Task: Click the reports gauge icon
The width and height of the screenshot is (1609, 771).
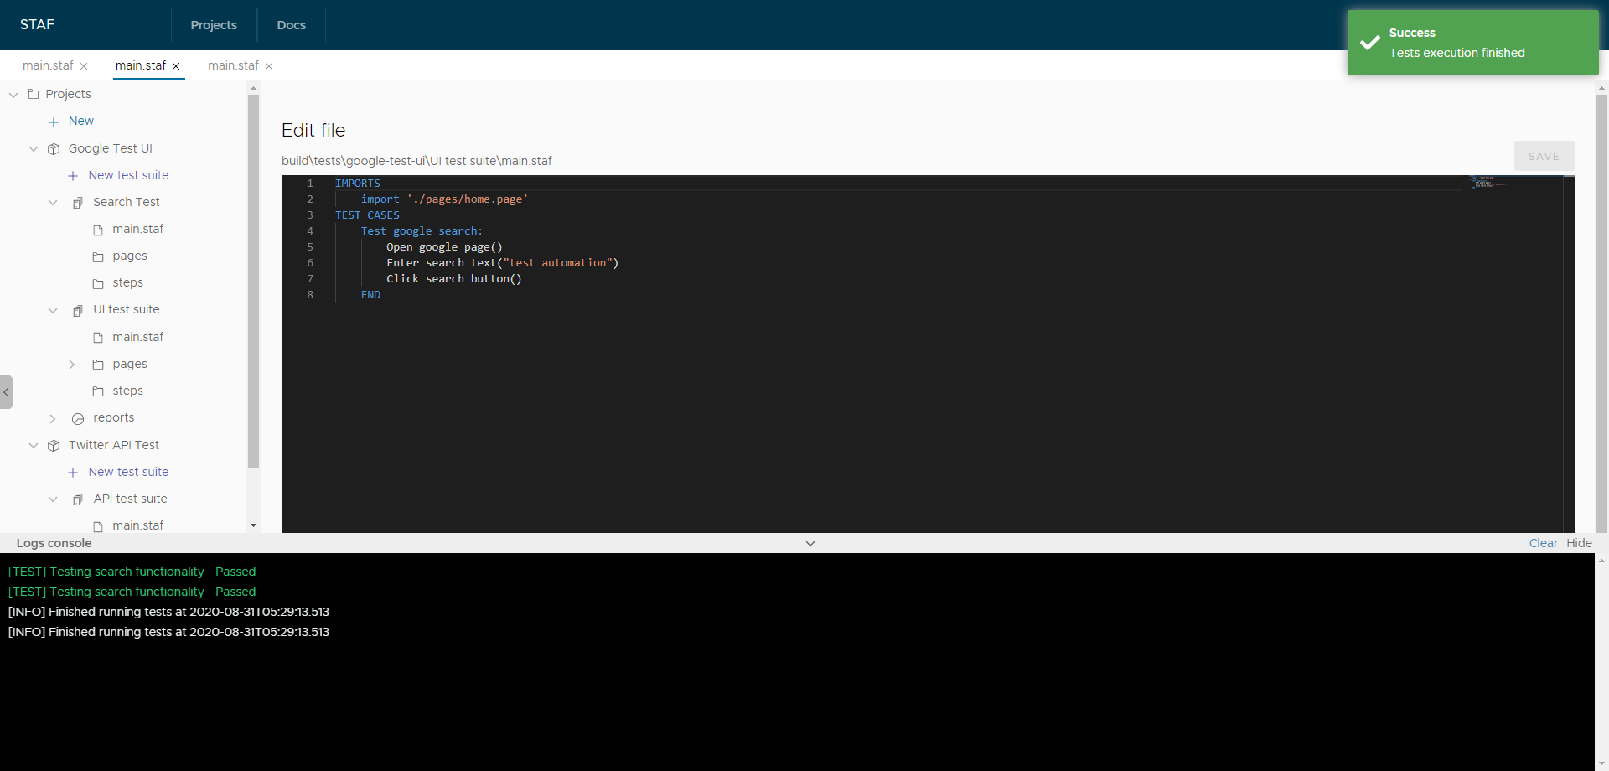Action: coord(78,419)
